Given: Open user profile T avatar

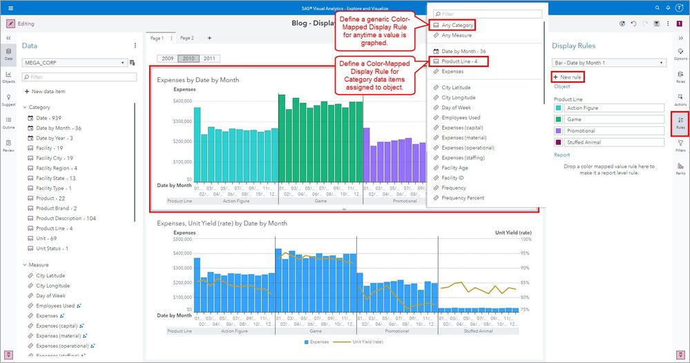Looking at the screenshot, I should pyautogui.click(x=679, y=8).
